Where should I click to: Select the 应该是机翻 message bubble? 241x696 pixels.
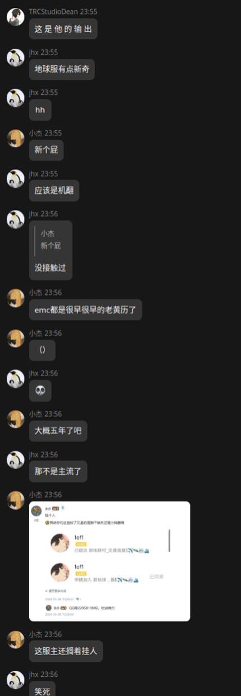pos(54,191)
